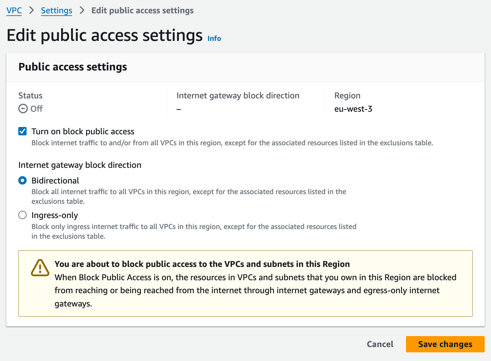The width and height of the screenshot is (491, 361).
Task: Go to Settings breadcrumb link
Action: 56,10
